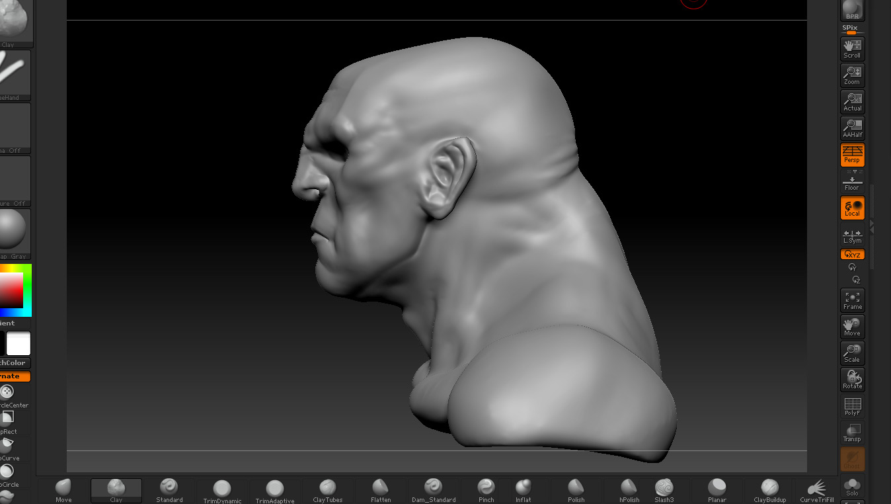
Task: Toggle Solo mode
Action: [853, 486]
